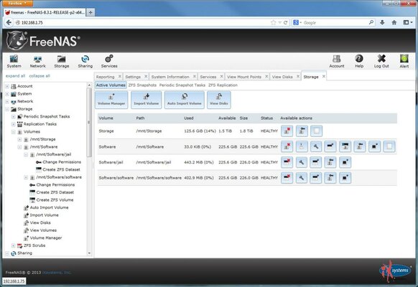Viewport: 418px width, 287px height.
Task: Create dataset icon in Software/software row
Action: (x=315, y=177)
